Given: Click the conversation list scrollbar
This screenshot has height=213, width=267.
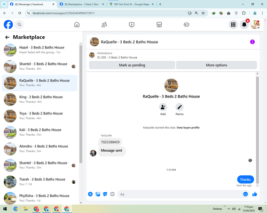Looking at the screenshot, I should (81, 104).
